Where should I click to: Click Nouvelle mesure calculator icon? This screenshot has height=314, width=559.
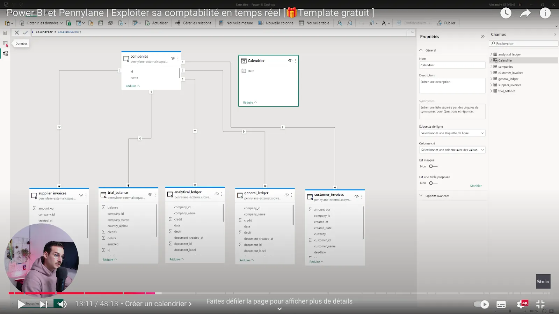pyautogui.click(x=222, y=23)
